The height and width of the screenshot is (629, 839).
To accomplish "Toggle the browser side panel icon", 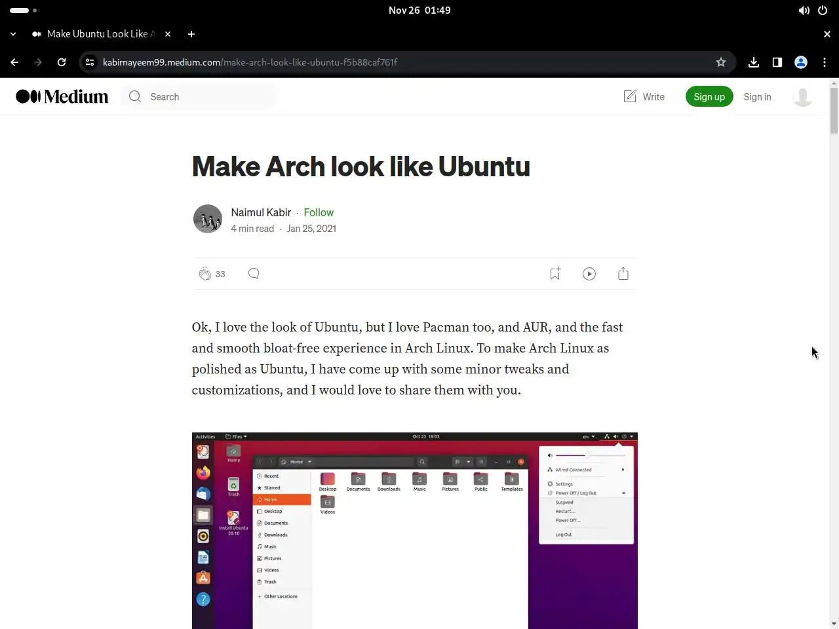I will click(x=777, y=62).
